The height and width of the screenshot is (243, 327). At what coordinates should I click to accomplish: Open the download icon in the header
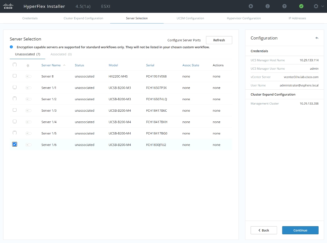click(x=251, y=6)
